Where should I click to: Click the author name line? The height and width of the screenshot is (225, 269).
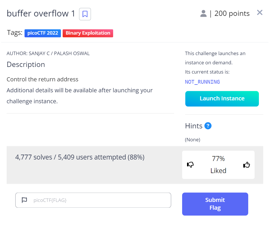click(48, 53)
